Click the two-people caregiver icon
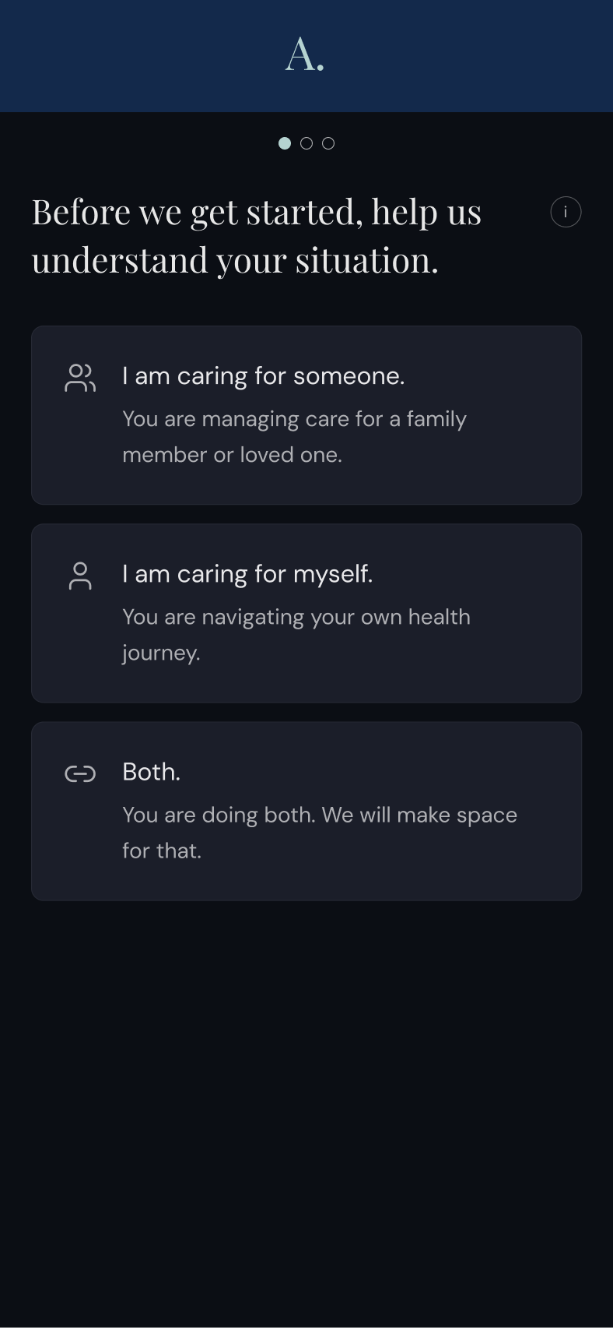 click(80, 378)
